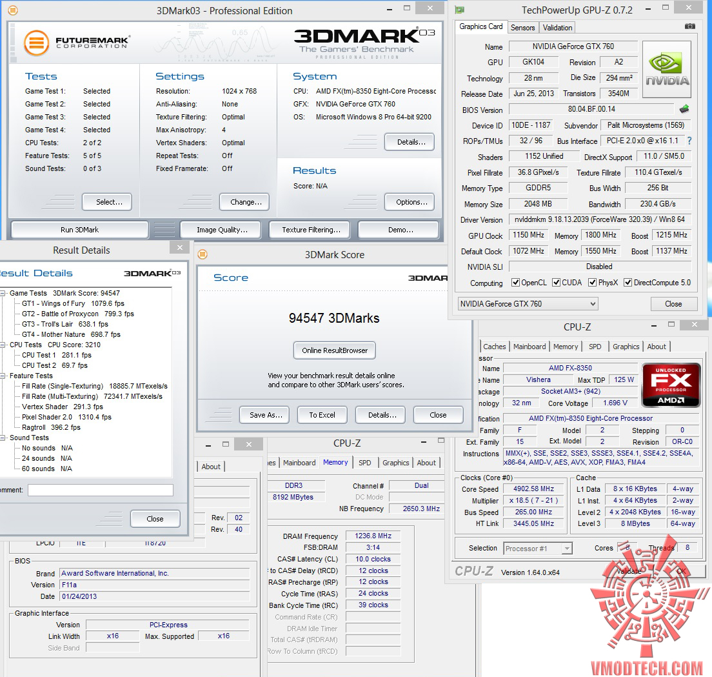Click Save As in Score window
The height and width of the screenshot is (677, 712).
[264, 415]
